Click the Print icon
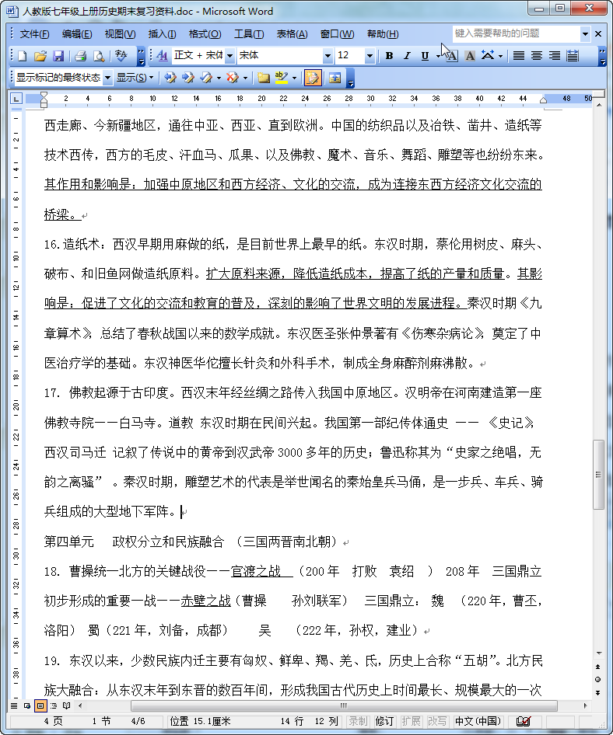The width and height of the screenshot is (613, 735). [x=80, y=56]
